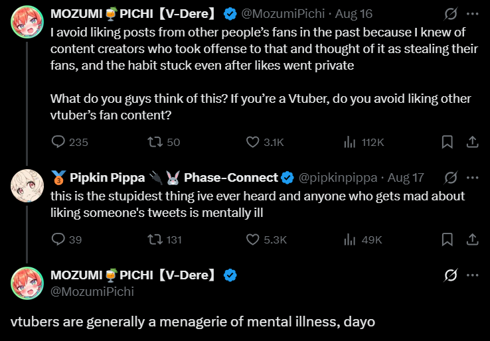Bookmark Pipkin Pippa's reply tweet
Screen dimensions: 490x341
(448, 239)
